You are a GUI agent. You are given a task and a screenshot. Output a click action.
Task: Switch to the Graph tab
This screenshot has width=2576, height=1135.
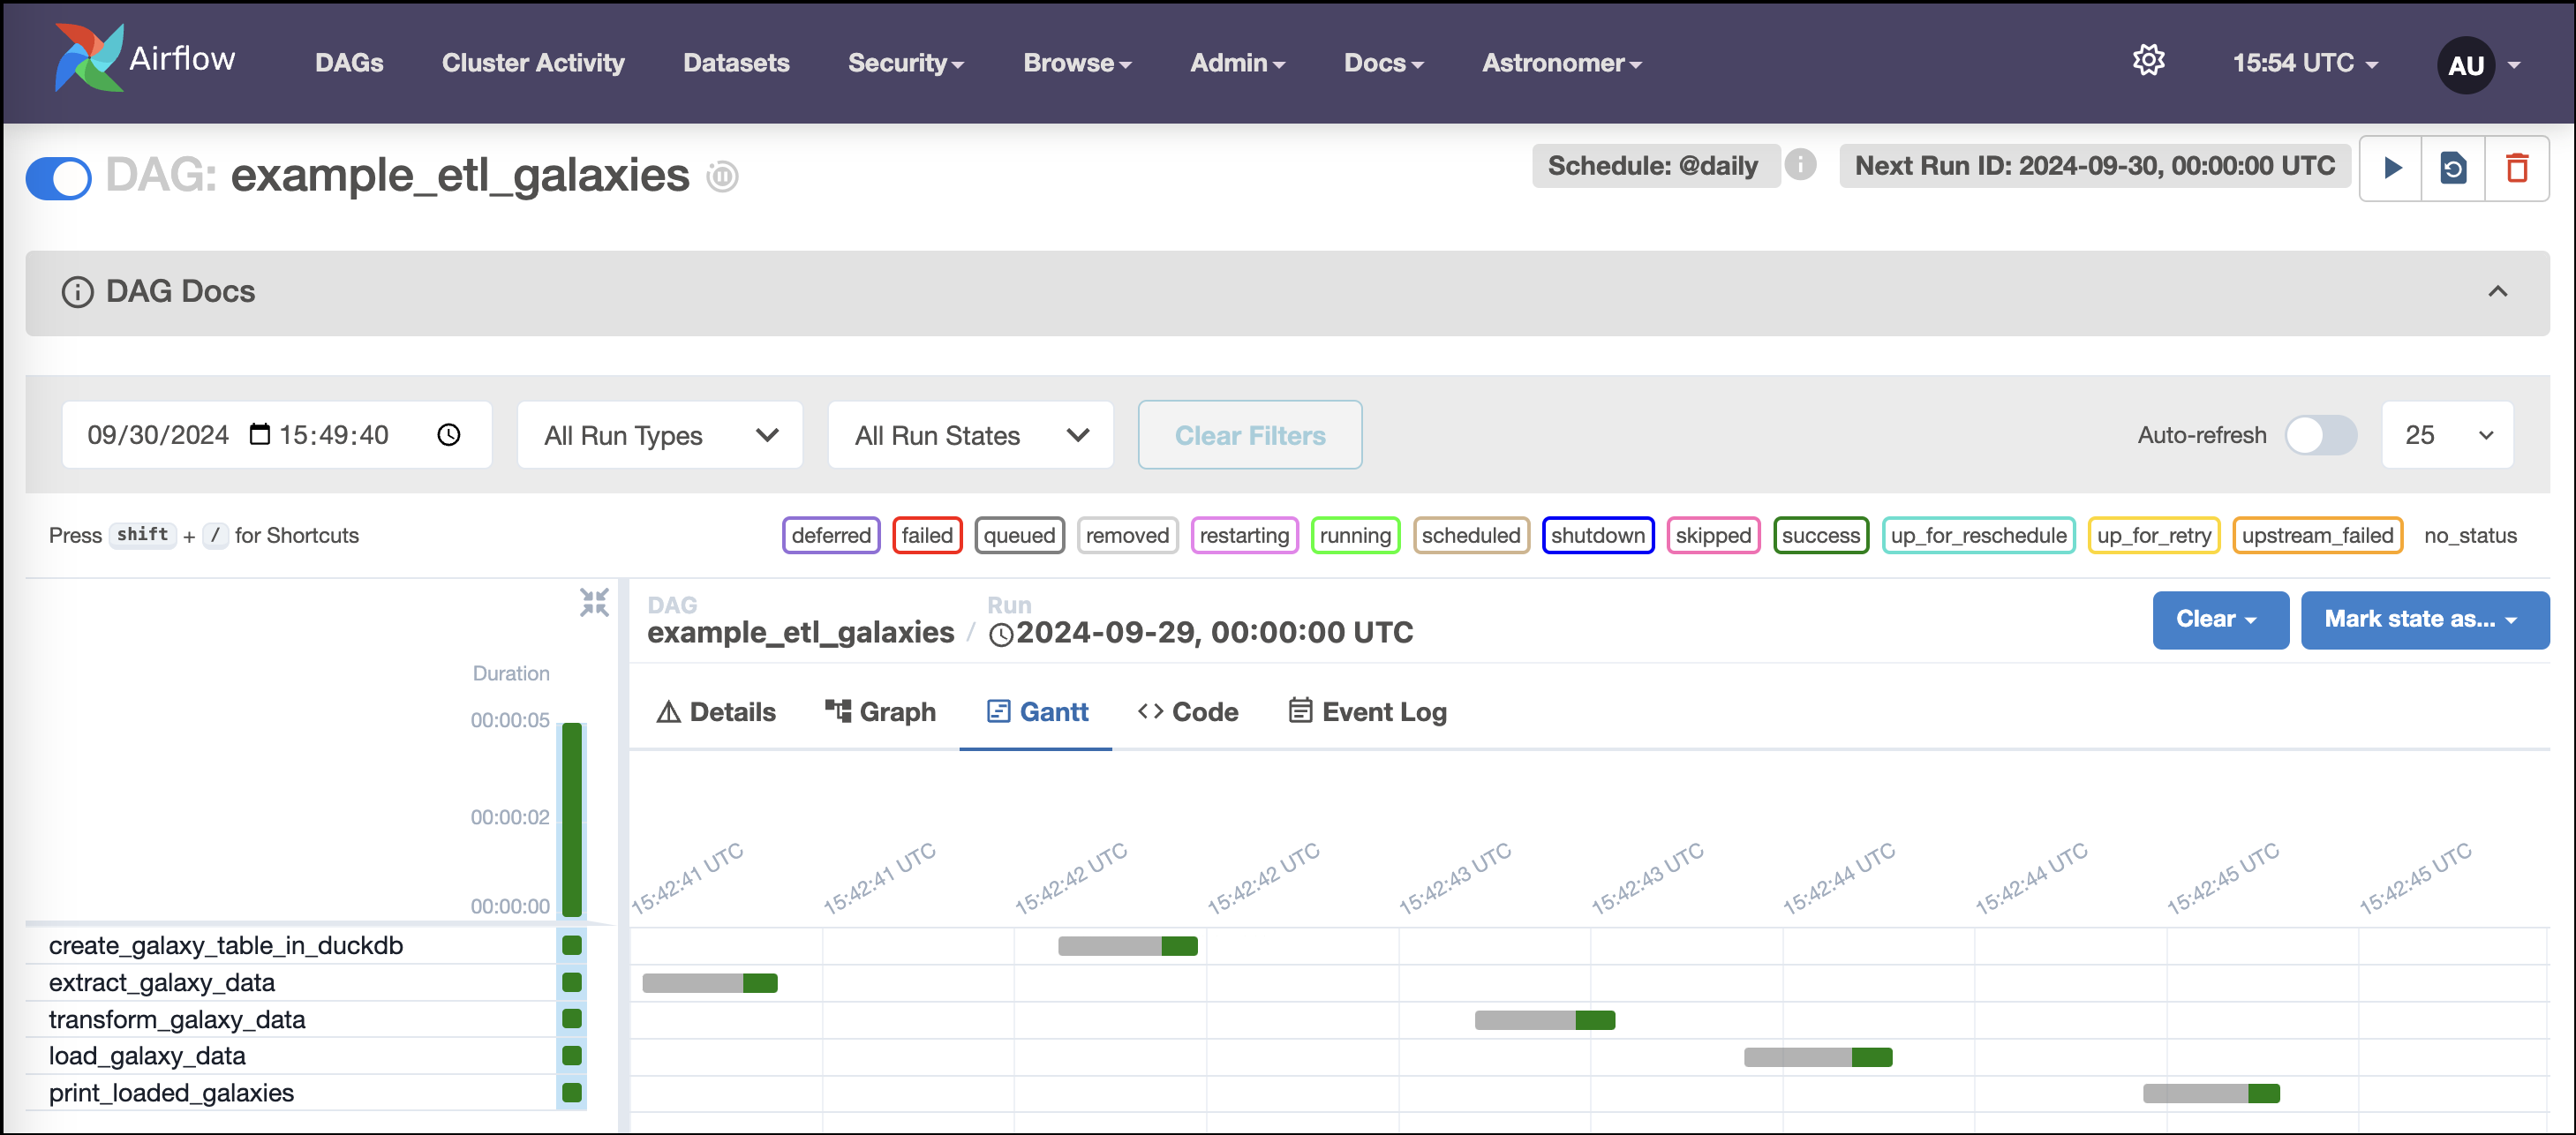pos(881,711)
